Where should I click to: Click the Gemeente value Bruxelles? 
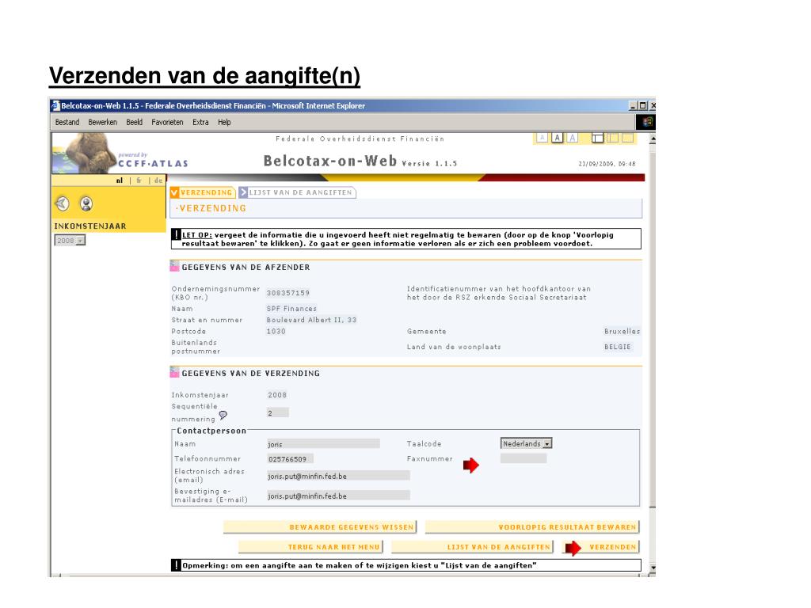(622, 331)
